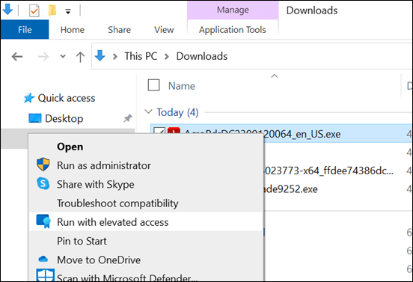This screenshot has height=282, width=413.
Task: Click the blue download arrow title bar icon
Action: click(x=7, y=9)
